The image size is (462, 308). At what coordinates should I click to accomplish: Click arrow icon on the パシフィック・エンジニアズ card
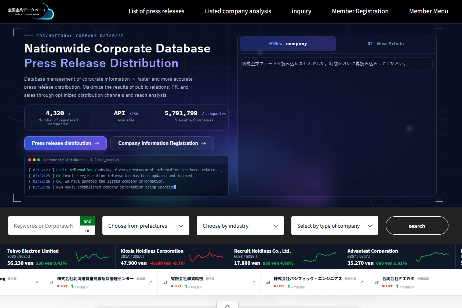[362, 282]
